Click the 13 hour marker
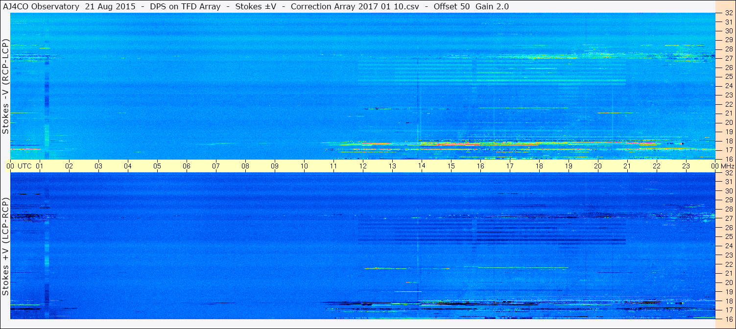Screen dimensions: 736x329 [392, 166]
